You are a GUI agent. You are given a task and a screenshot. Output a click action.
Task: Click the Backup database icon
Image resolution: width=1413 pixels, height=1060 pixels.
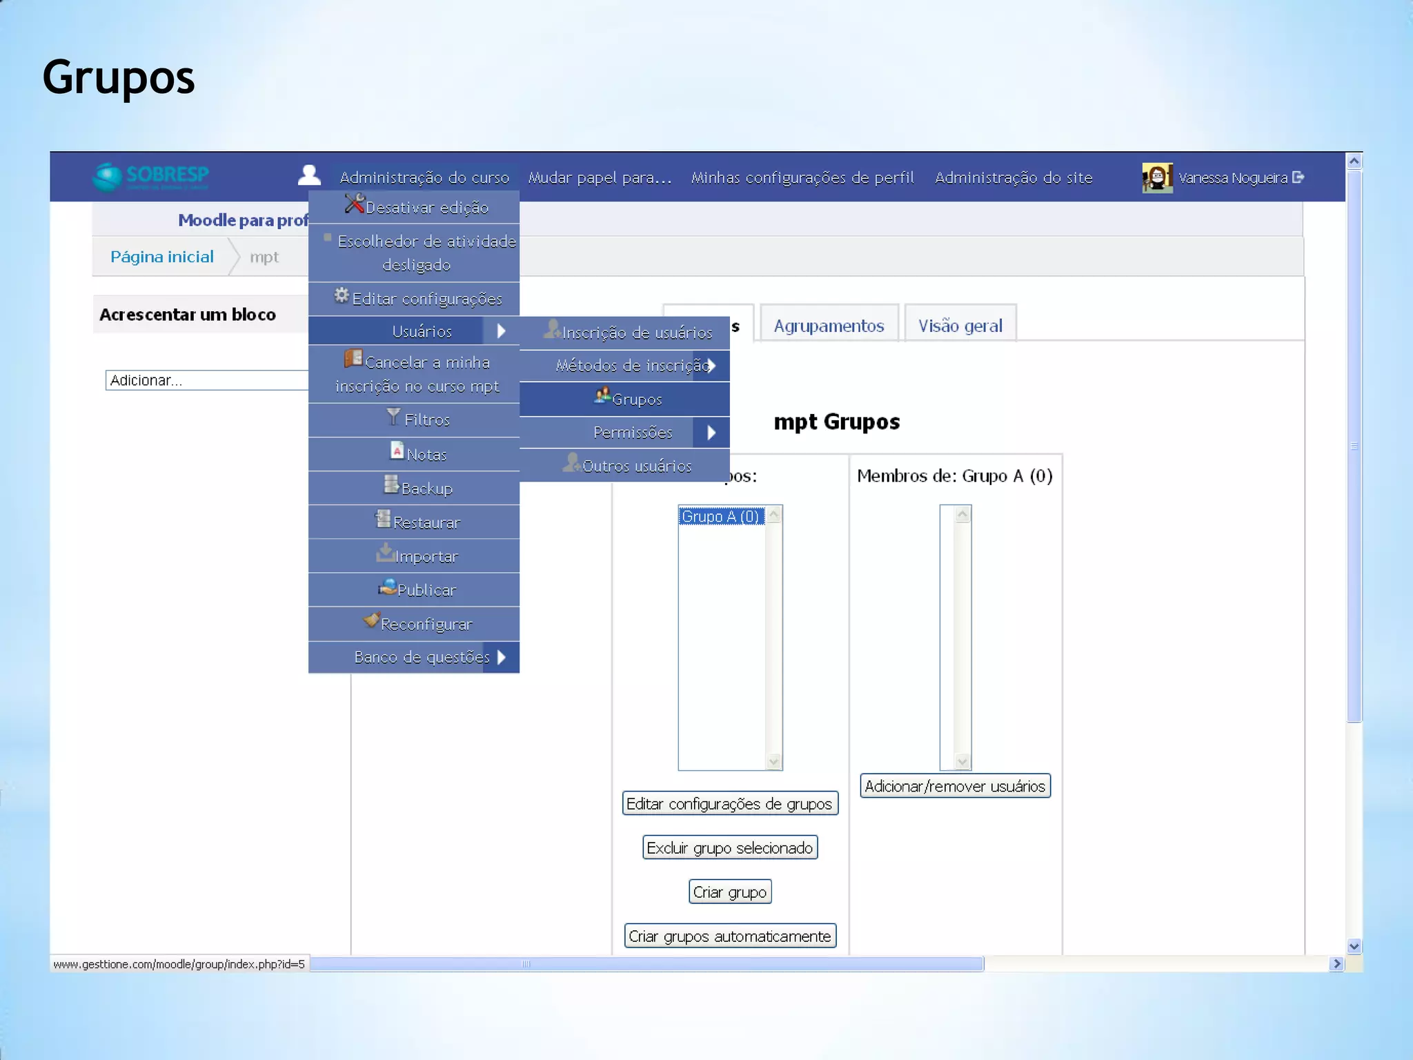point(391,484)
